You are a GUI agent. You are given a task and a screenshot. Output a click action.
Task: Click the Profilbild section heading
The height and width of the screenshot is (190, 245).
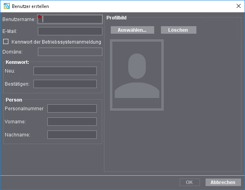116,18
